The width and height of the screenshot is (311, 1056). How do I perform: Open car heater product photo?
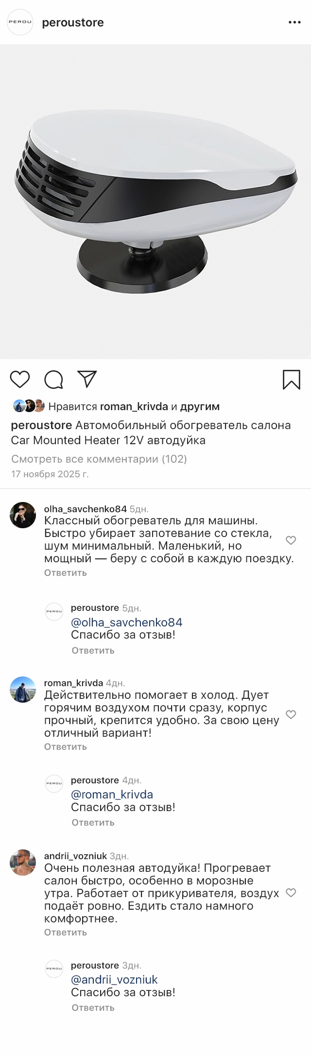coord(155,202)
